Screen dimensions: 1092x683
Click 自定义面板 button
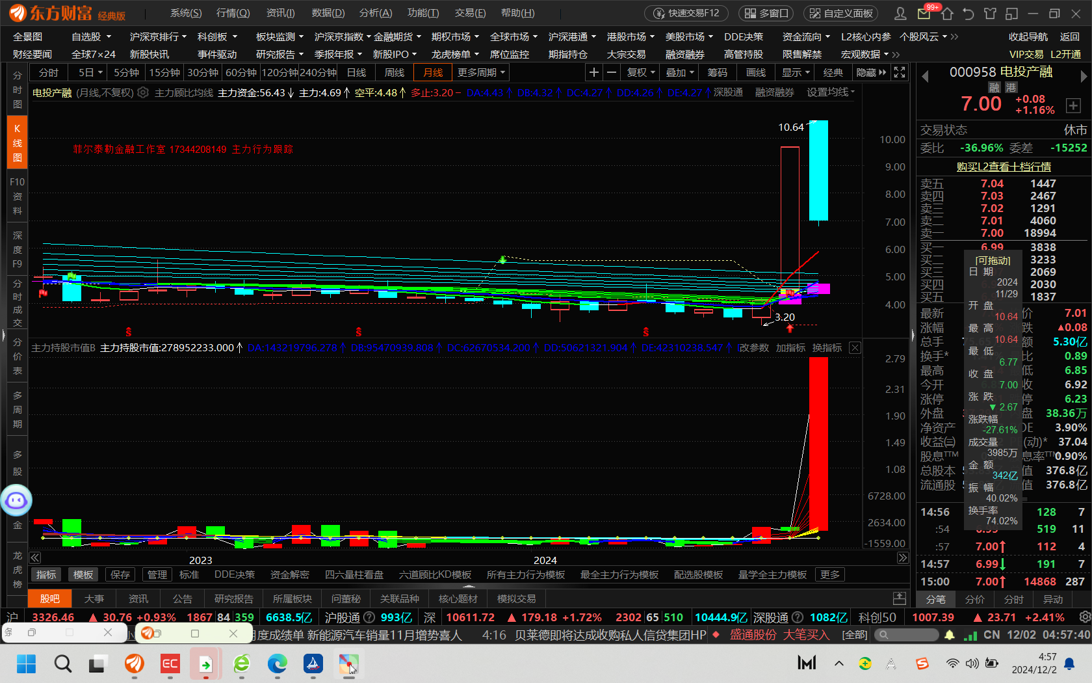point(841,13)
